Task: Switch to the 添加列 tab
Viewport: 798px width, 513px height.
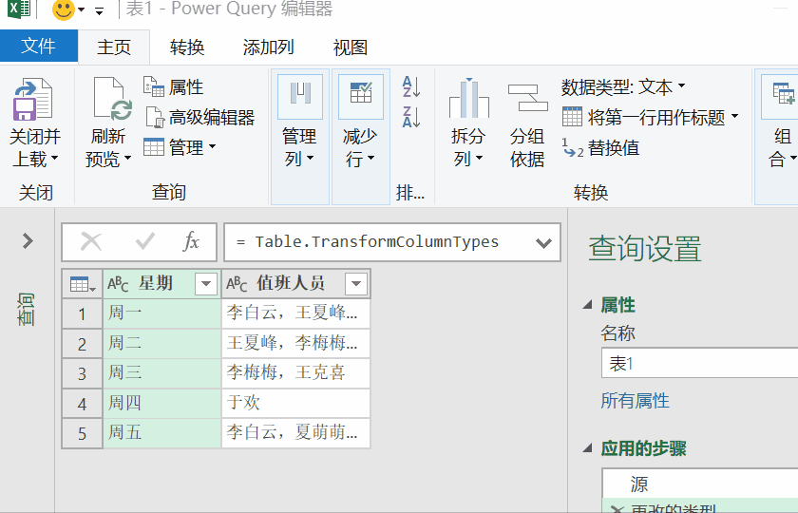Action: click(x=268, y=47)
